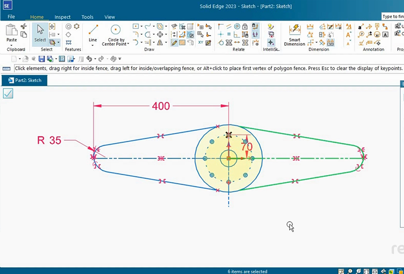Open the Inspect ribbon tab
Viewport: 404px width, 274px height.
click(x=63, y=17)
